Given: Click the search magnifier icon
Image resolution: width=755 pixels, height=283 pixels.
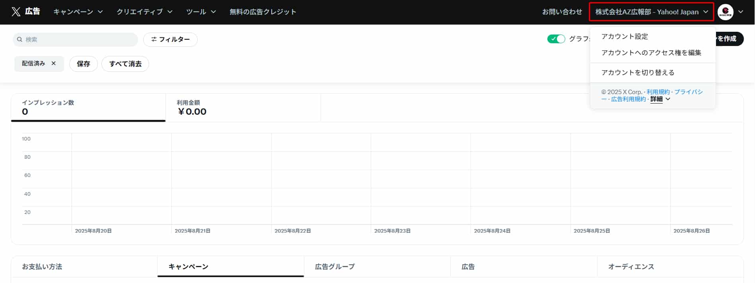Looking at the screenshot, I should coord(19,40).
